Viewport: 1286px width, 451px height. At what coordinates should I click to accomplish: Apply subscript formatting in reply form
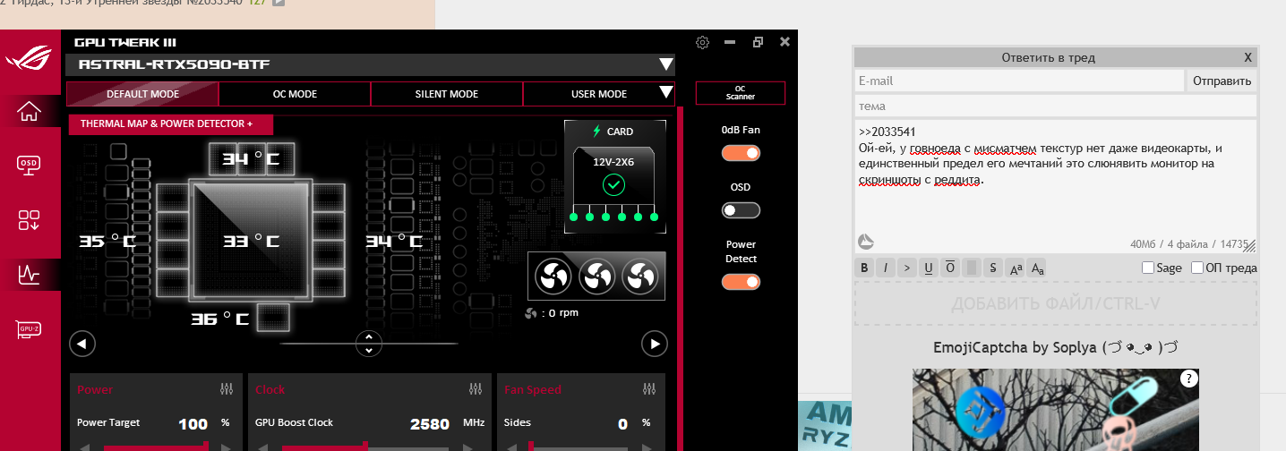[1036, 268]
